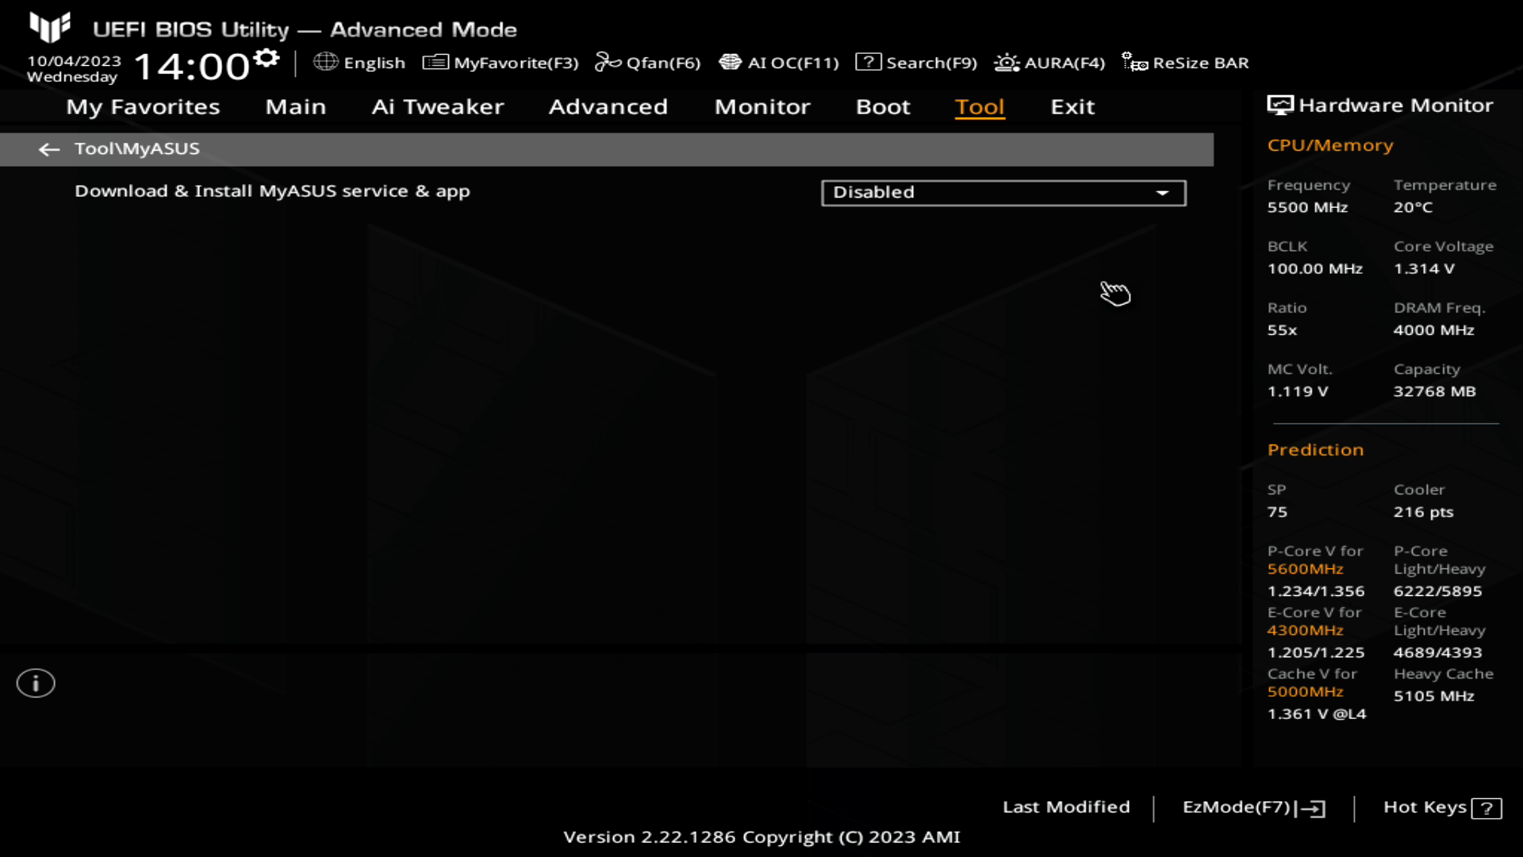The image size is (1523, 857).
Task: Select Boot menu tab
Action: coord(883,106)
